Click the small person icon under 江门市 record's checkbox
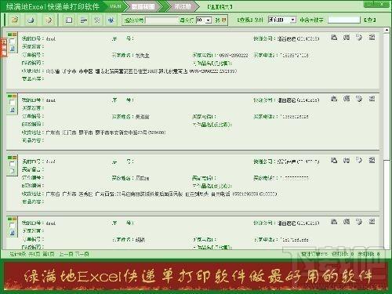The width and height of the screenshot is (392, 294). click(x=13, y=110)
